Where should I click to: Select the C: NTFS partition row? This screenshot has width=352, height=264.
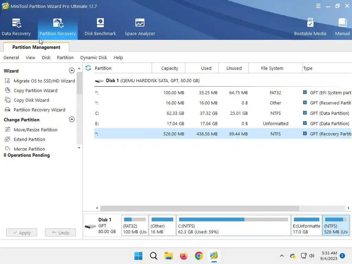pos(223,113)
